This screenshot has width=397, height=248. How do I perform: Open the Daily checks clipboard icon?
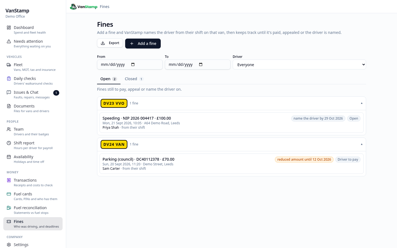pos(9,79)
